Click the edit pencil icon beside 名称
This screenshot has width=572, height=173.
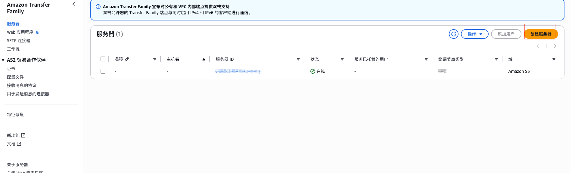[127, 59]
